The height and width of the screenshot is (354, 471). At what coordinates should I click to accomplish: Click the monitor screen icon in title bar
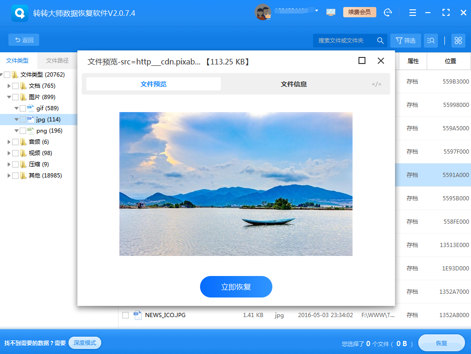pyautogui.click(x=331, y=12)
